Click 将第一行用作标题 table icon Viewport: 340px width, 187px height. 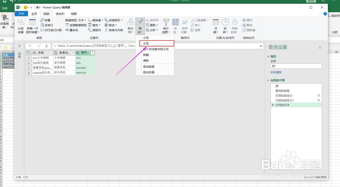pyautogui.click(x=32, y=22)
